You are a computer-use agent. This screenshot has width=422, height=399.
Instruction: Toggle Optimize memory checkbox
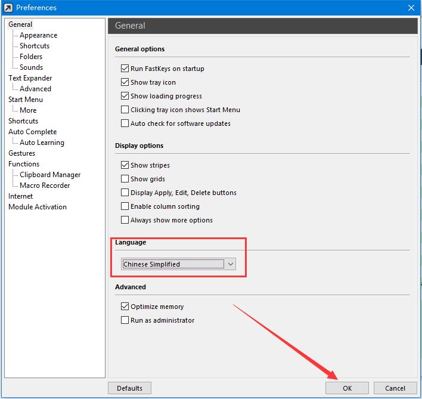[125, 307]
